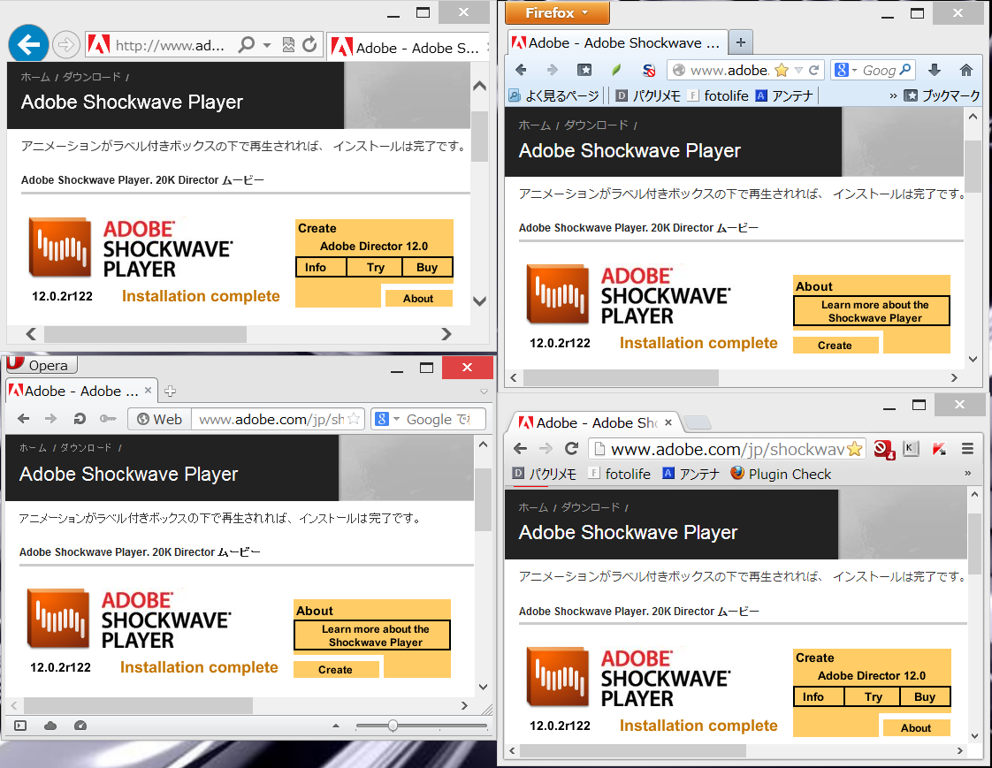Click the red blocked-content extension badge in Chrome

pyautogui.click(x=883, y=449)
